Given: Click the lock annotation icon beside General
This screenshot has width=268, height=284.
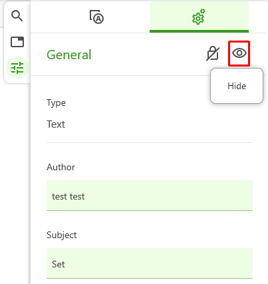Looking at the screenshot, I should 213,53.
